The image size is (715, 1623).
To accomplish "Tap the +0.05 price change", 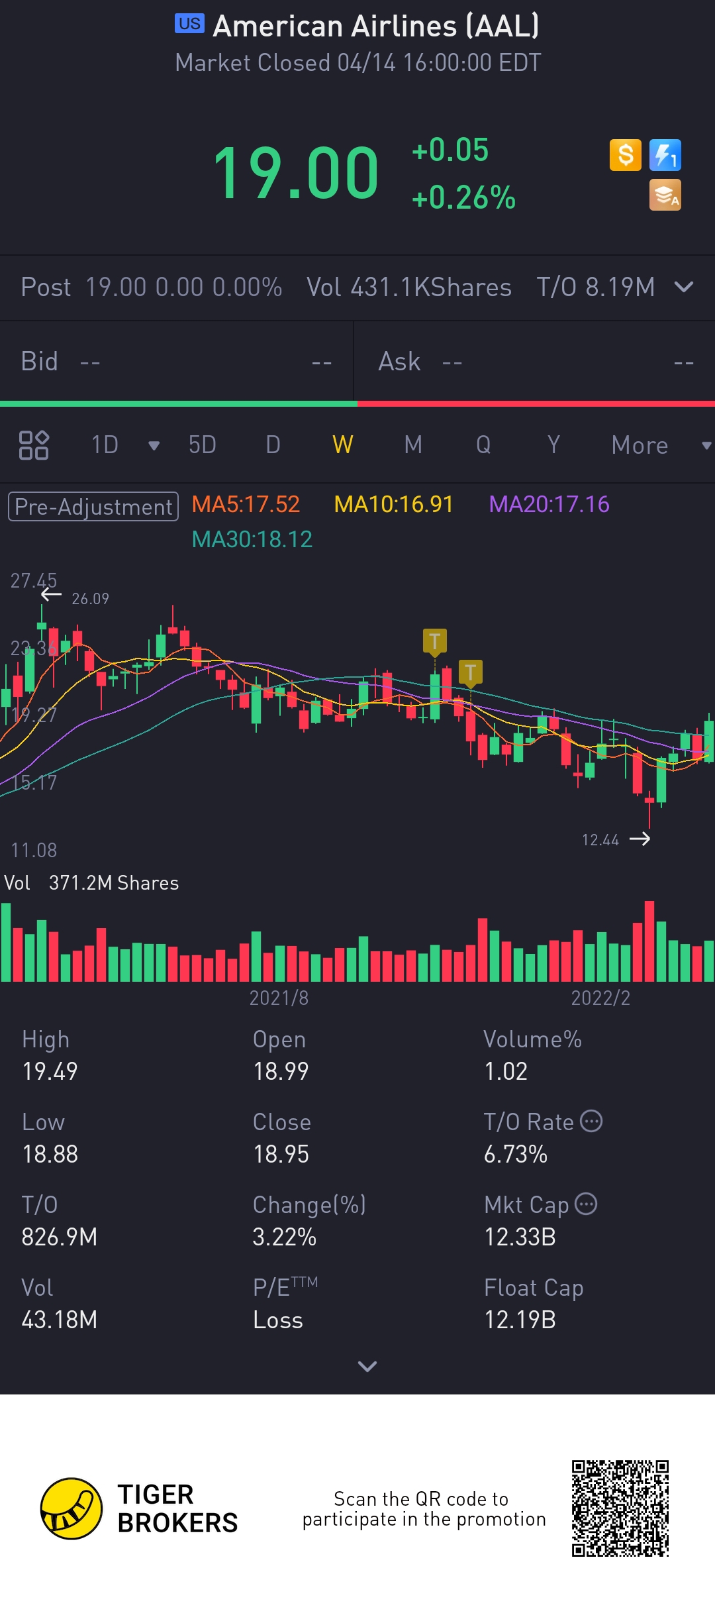I will coord(450,150).
